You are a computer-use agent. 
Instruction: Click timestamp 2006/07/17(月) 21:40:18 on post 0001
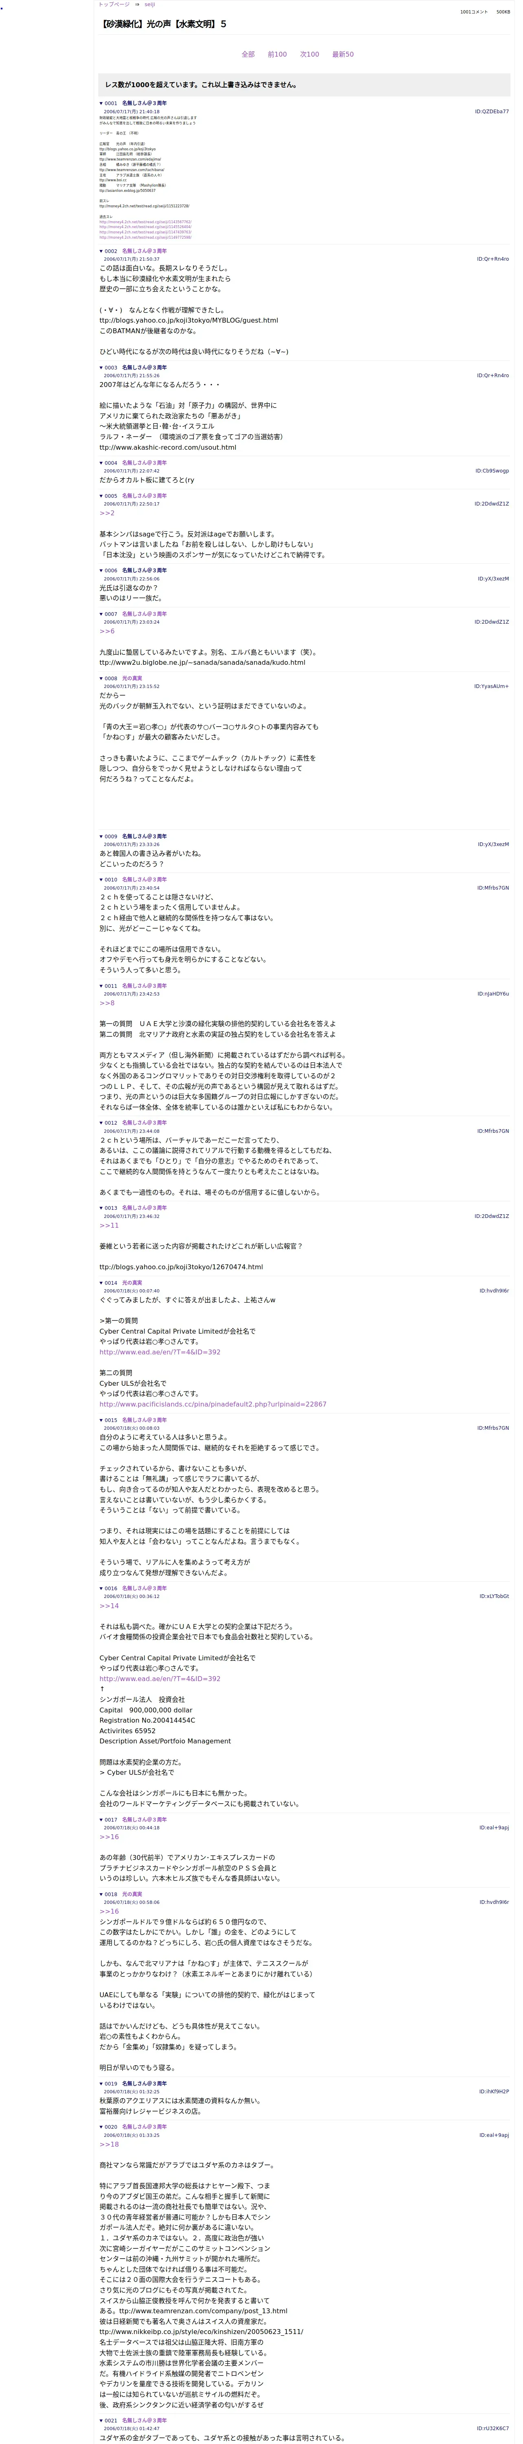click(x=131, y=112)
